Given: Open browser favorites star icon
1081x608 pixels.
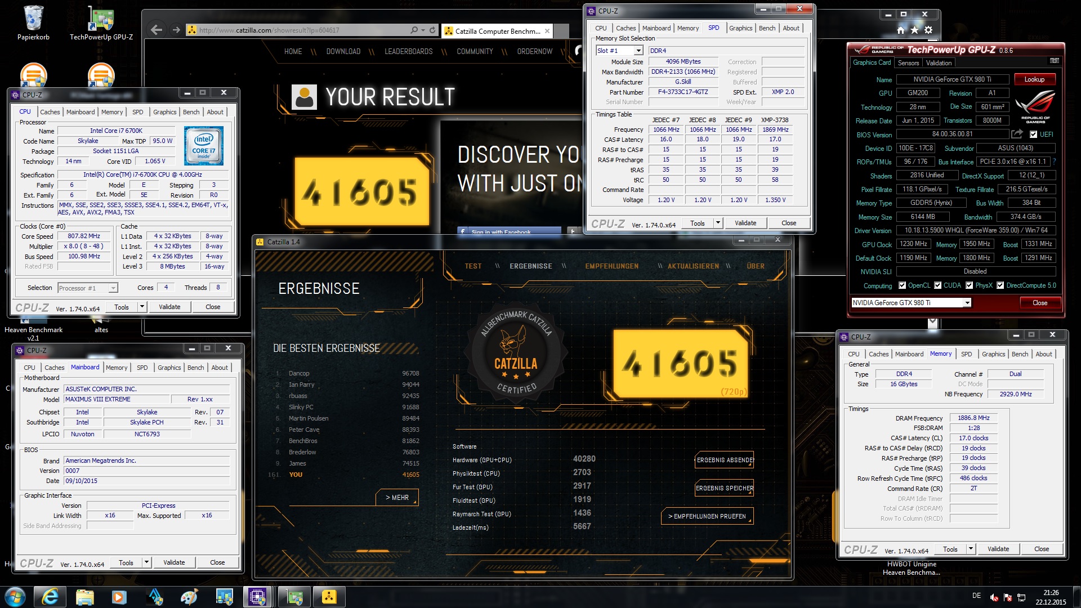Looking at the screenshot, I should pyautogui.click(x=914, y=30).
